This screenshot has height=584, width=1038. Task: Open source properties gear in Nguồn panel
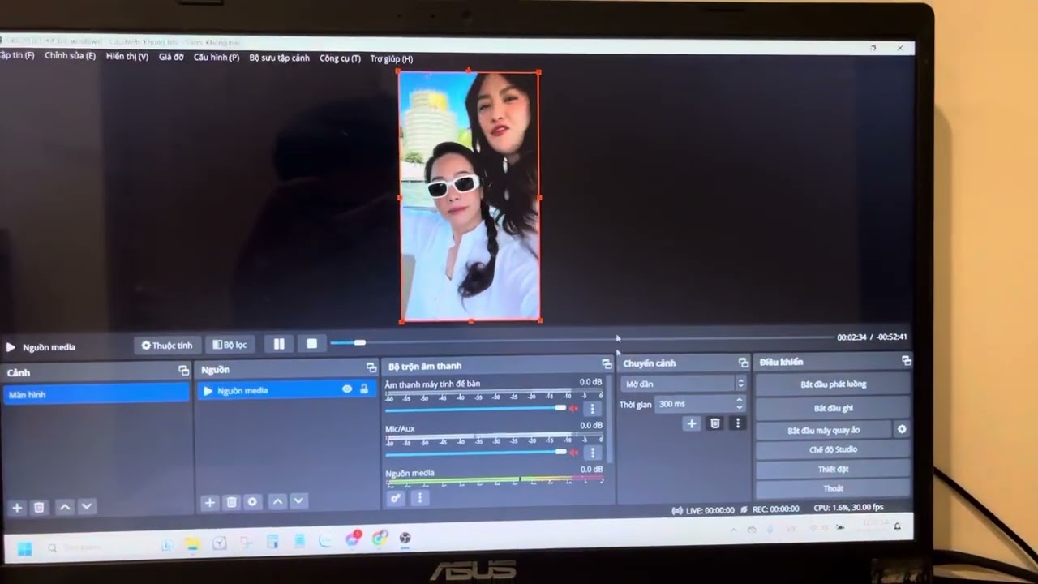252,502
